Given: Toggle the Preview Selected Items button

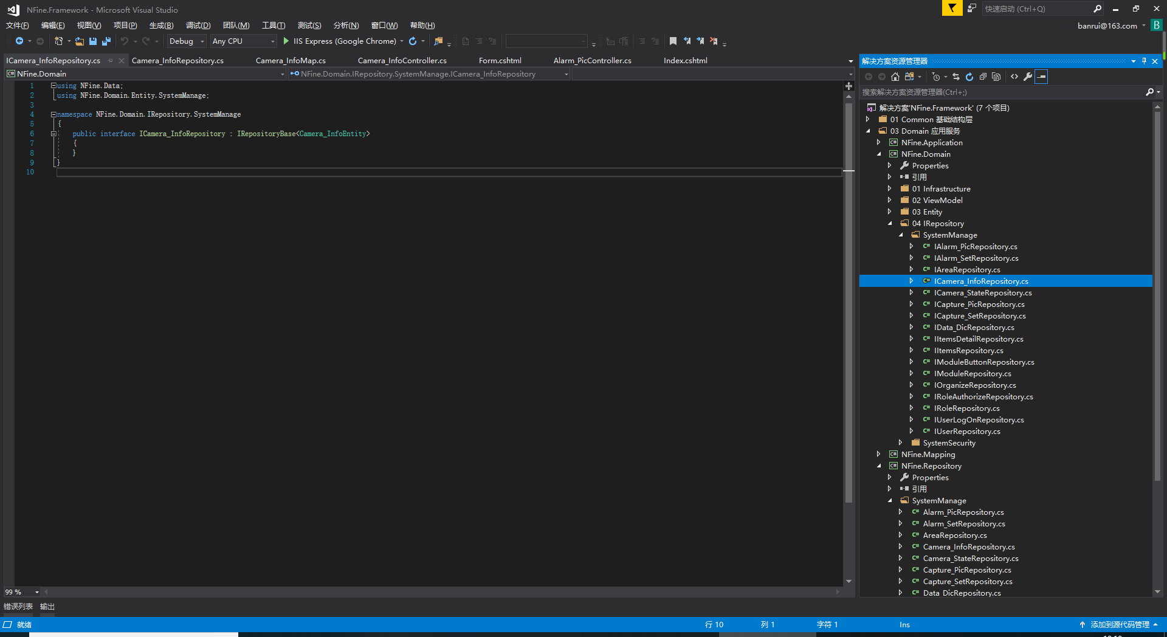Looking at the screenshot, I should 1041,77.
